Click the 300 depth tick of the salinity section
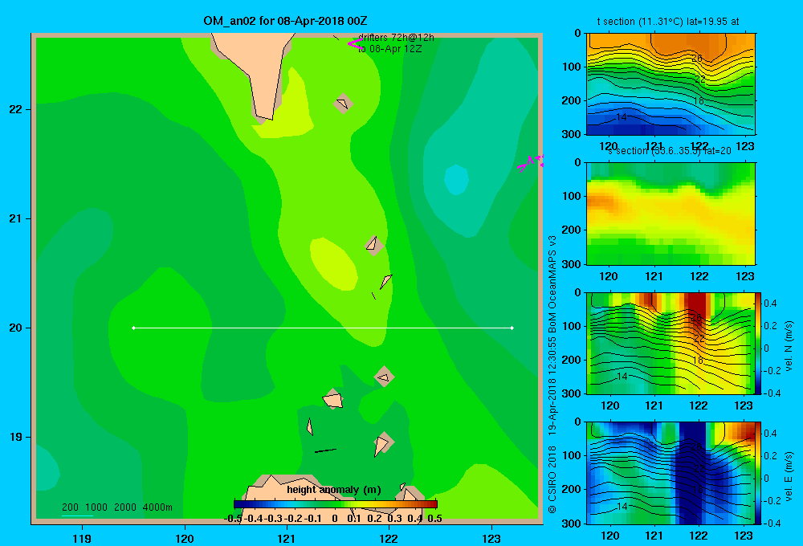Image resolution: width=803 pixels, height=546 pixels. (x=572, y=264)
